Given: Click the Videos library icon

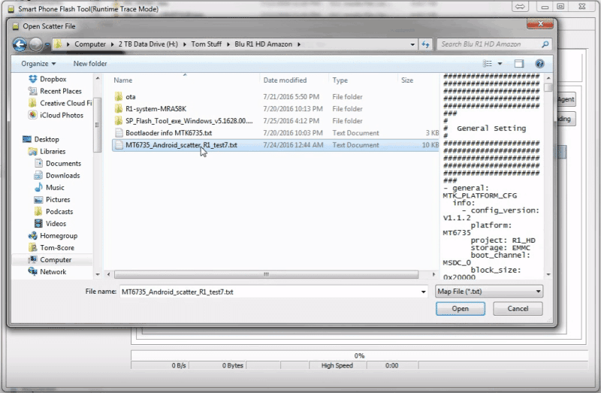Looking at the screenshot, I should pyautogui.click(x=39, y=223).
